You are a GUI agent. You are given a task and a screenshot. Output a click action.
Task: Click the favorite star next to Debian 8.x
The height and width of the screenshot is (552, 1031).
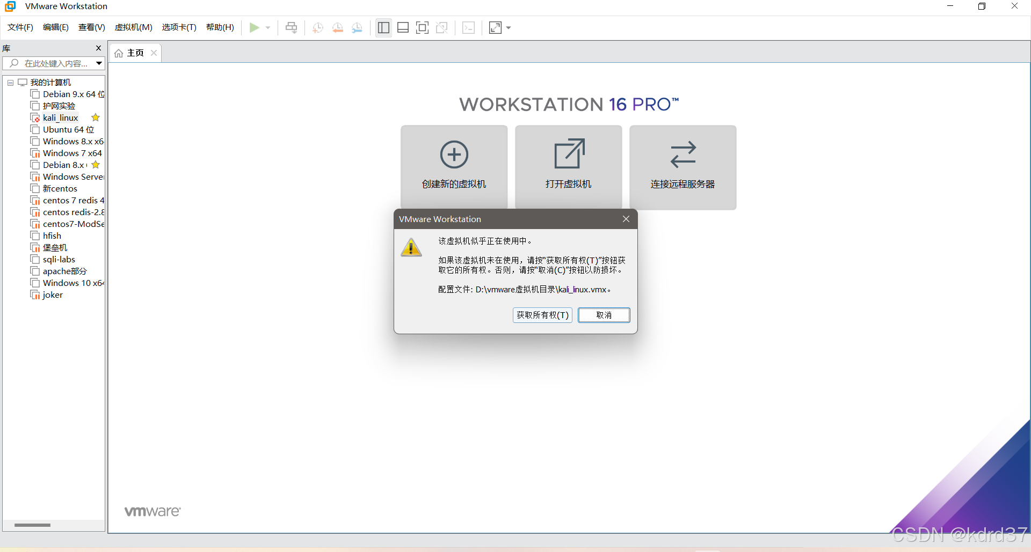point(96,165)
